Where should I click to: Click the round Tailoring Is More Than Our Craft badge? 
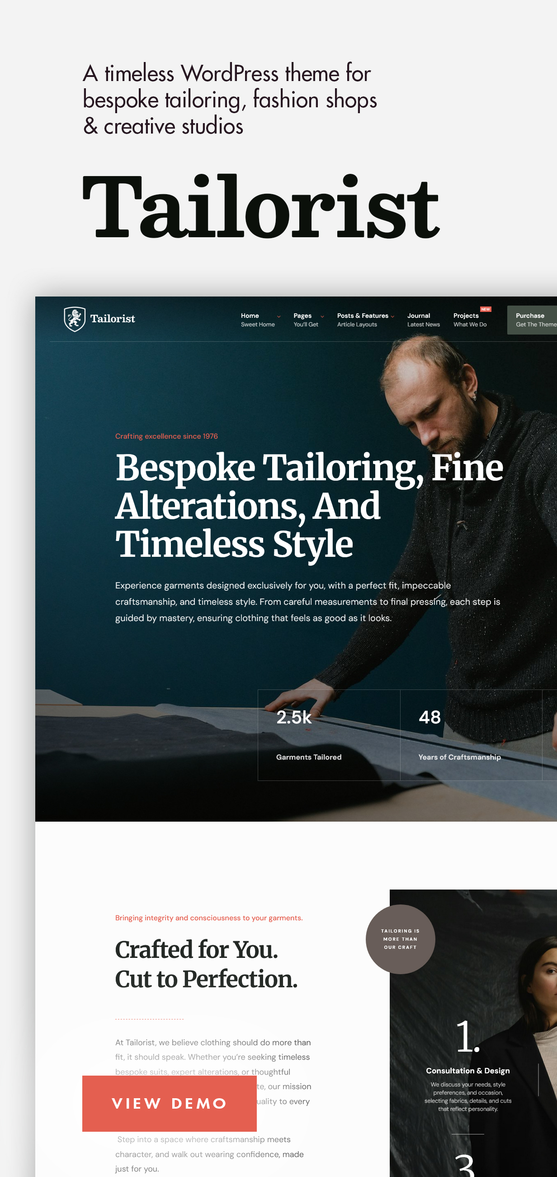(x=400, y=939)
